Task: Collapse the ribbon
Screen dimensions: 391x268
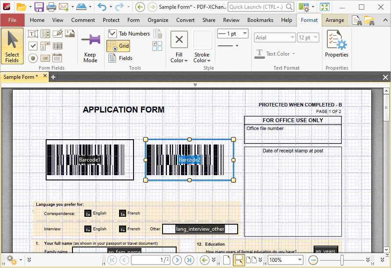Action: click(385, 20)
